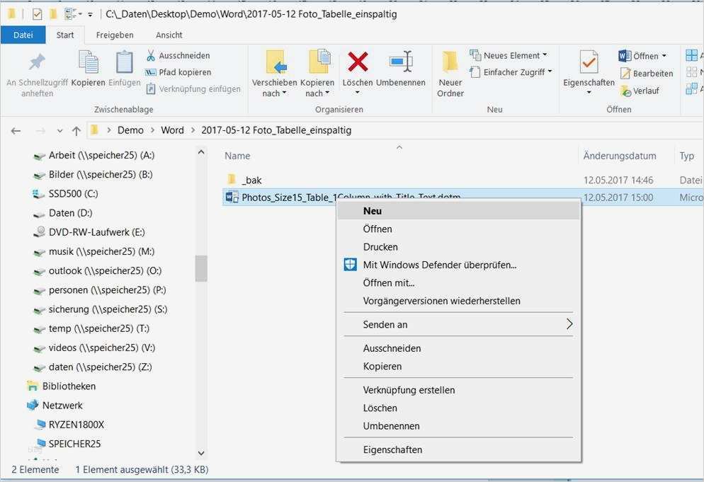The image size is (704, 482).
Task: Click the up one level arrow
Action: [x=76, y=131]
